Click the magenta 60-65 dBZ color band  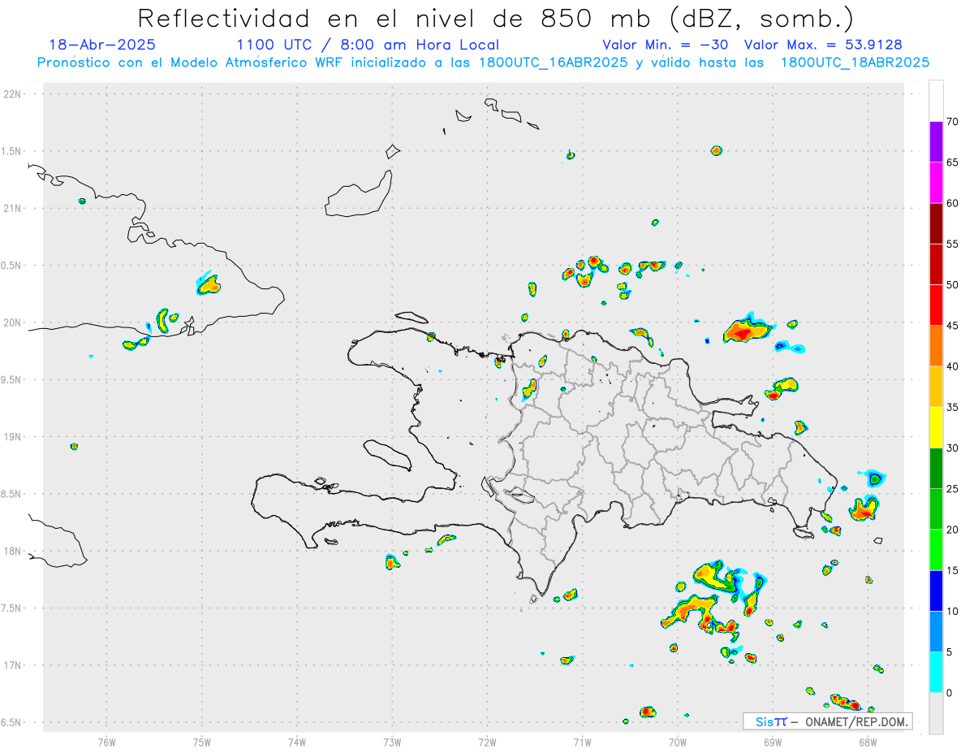coord(936,182)
